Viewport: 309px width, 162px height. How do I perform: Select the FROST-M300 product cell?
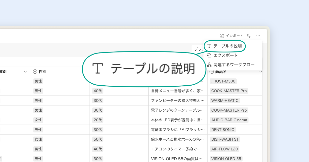click(223, 81)
